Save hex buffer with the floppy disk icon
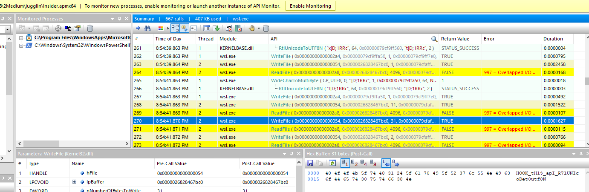 click(310, 163)
